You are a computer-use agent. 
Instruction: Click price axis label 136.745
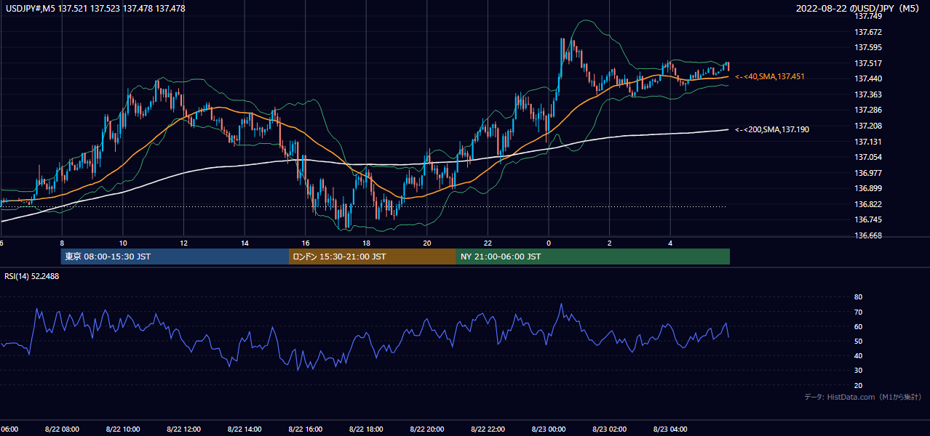click(x=867, y=219)
